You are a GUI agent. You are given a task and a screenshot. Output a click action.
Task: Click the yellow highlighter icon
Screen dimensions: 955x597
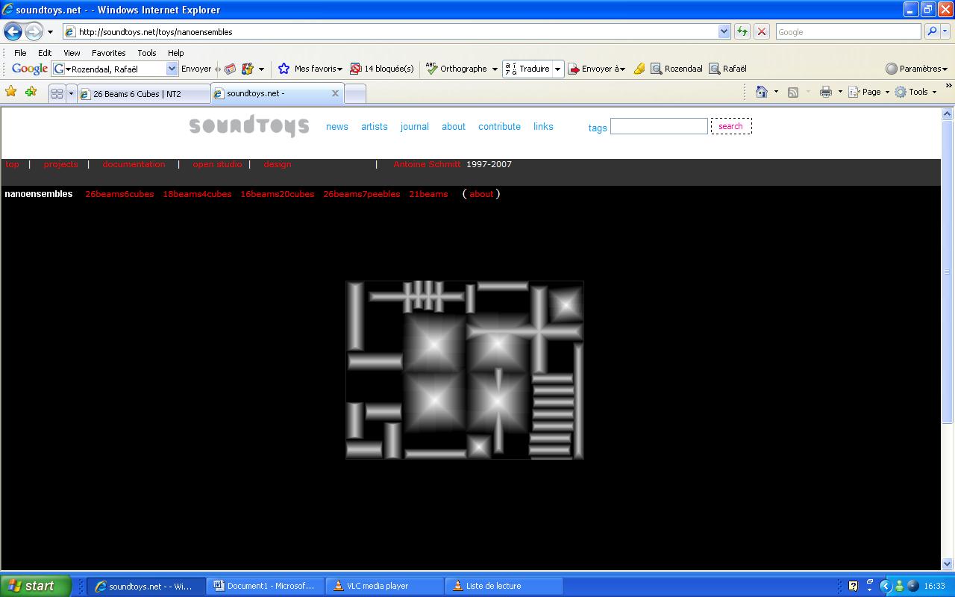[639, 69]
